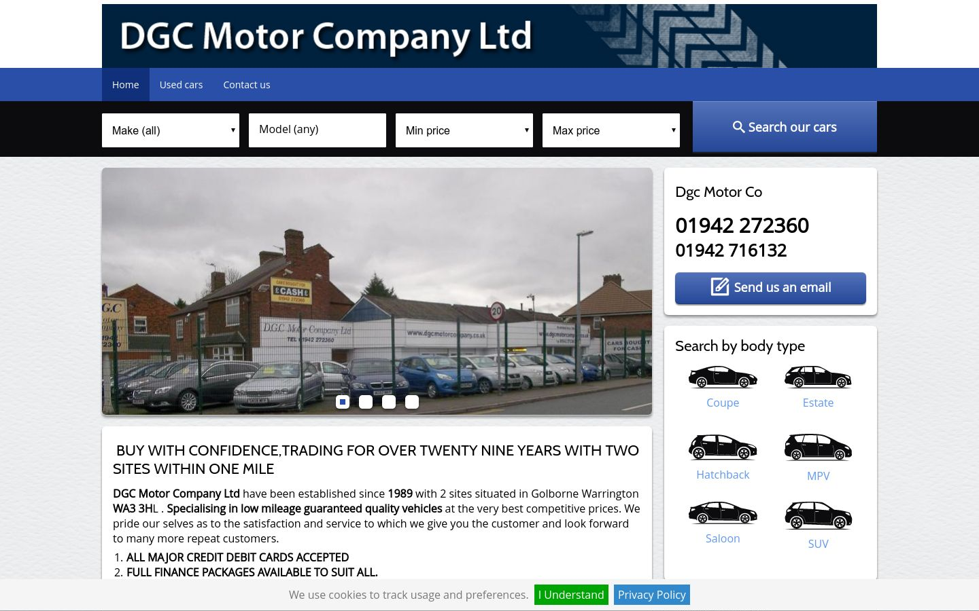
Task: Go to the Used cars menu item
Action: pos(181,85)
